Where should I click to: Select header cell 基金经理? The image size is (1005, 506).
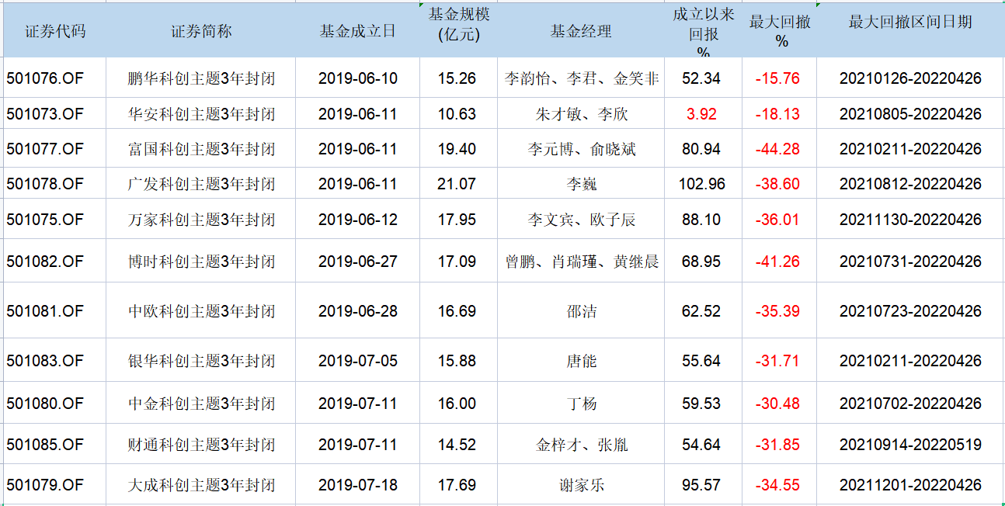581,31
